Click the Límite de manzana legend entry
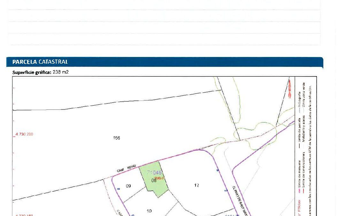The width and height of the screenshot is (338, 216). point(299,176)
